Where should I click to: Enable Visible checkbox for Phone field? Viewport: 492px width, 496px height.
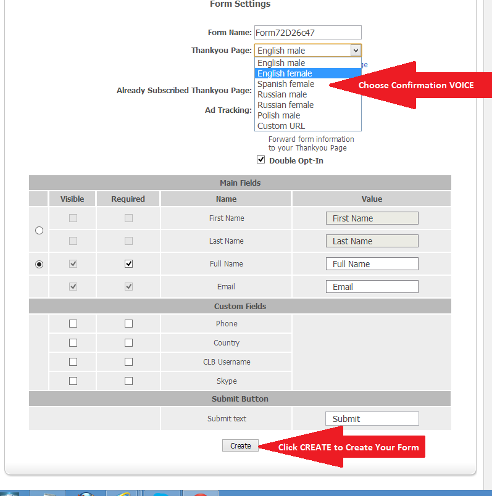pos(73,324)
